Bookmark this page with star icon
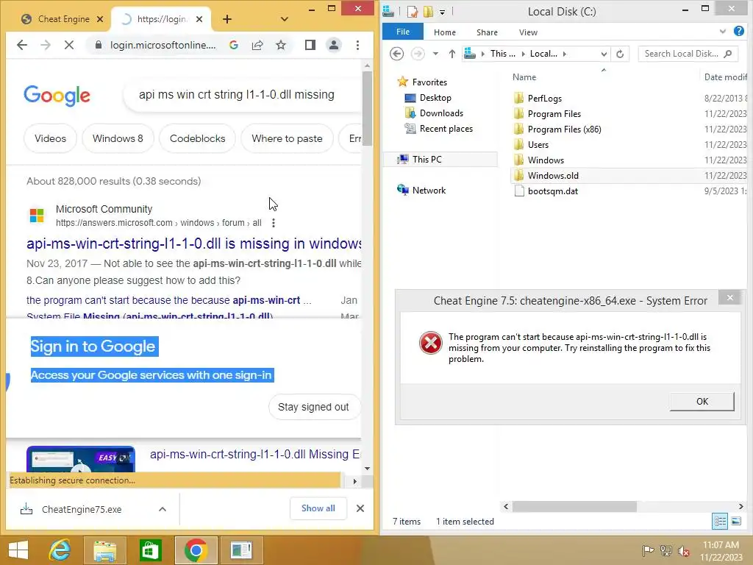Image resolution: width=753 pixels, height=565 pixels. 281,45
